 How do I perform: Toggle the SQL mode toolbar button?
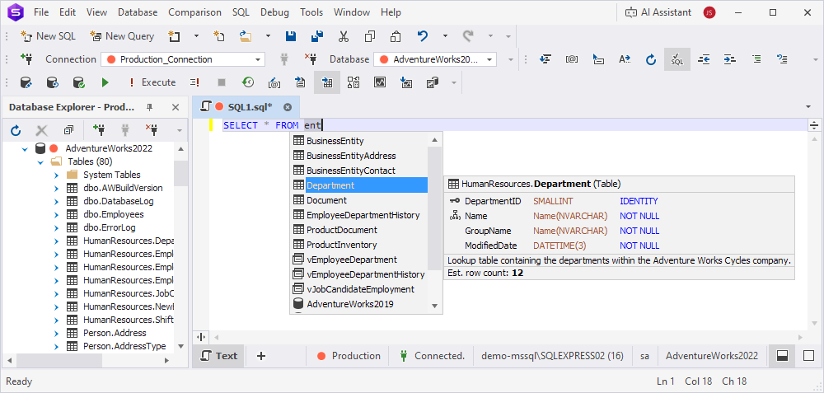pos(677,59)
